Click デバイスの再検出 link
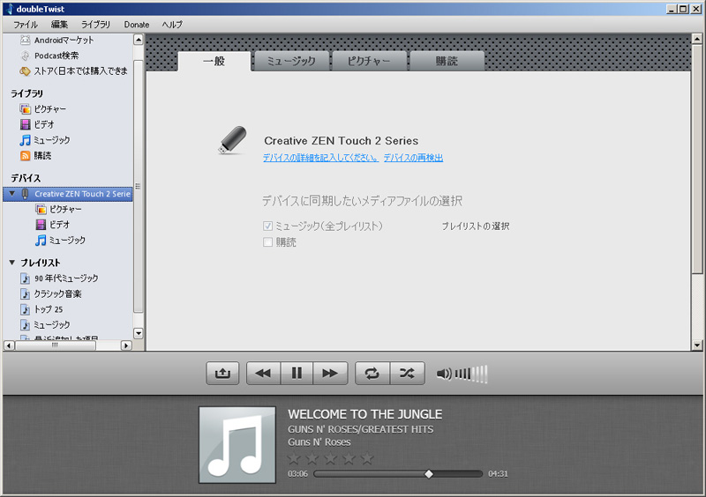The width and height of the screenshot is (706, 497). (413, 158)
